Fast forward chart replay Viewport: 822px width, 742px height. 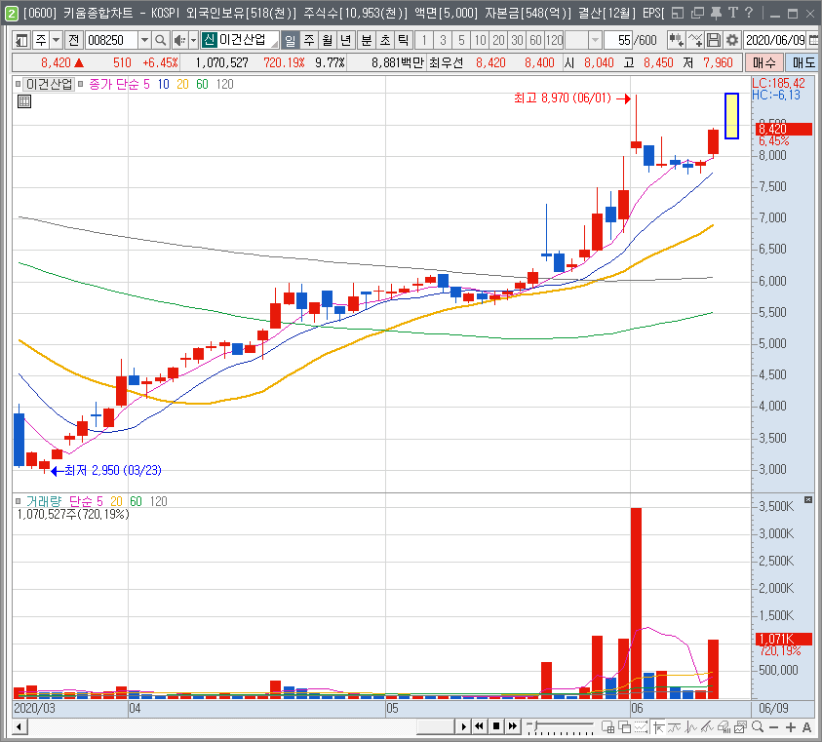[x=513, y=726]
